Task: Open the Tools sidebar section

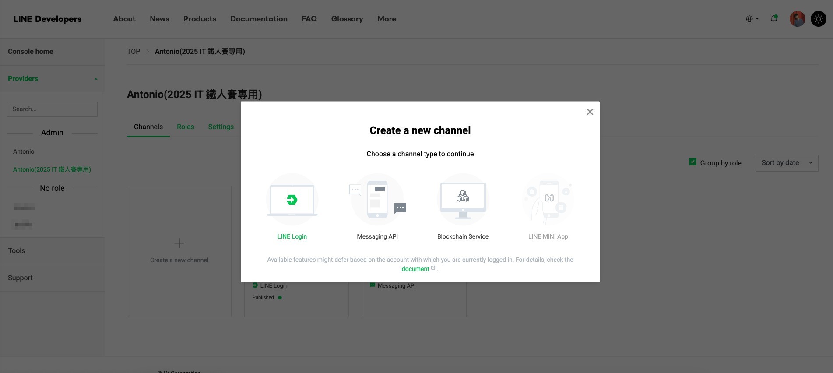Action: (x=17, y=251)
